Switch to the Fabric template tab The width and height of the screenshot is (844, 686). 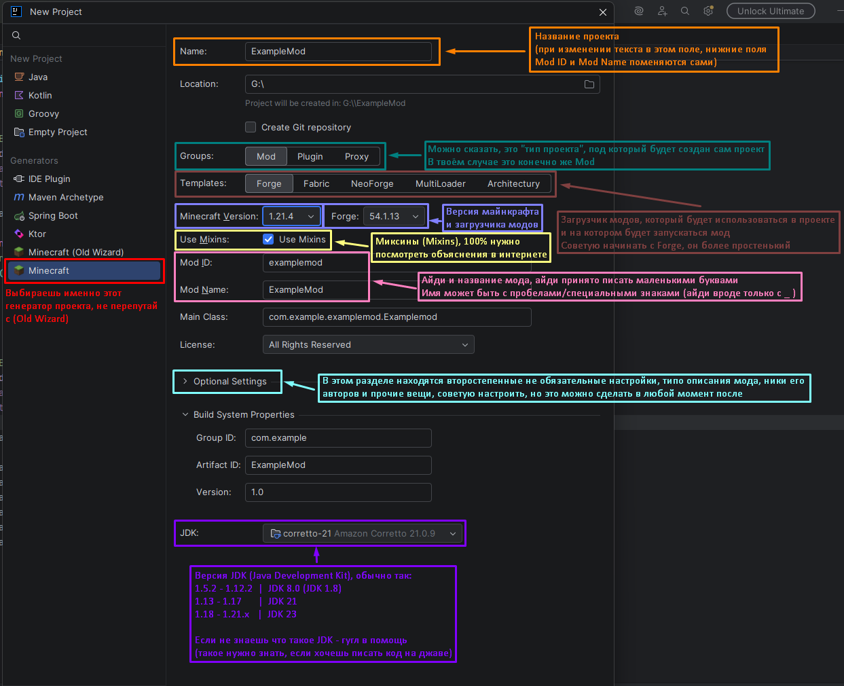(x=316, y=183)
